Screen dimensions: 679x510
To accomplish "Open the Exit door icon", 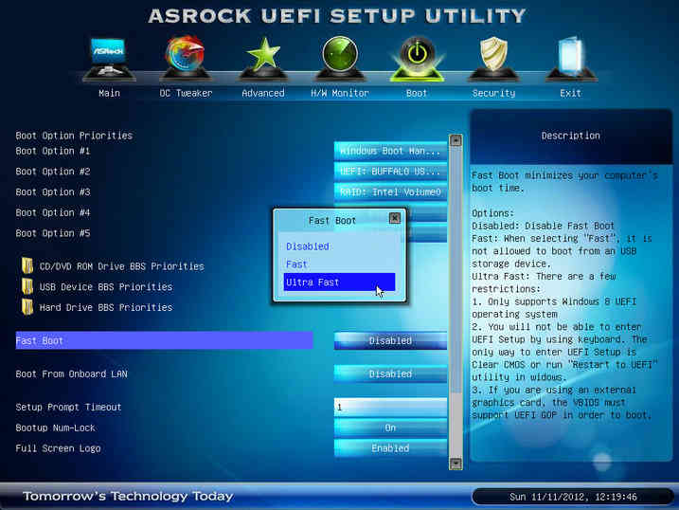I will pyautogui.click(x=570, y=59).
